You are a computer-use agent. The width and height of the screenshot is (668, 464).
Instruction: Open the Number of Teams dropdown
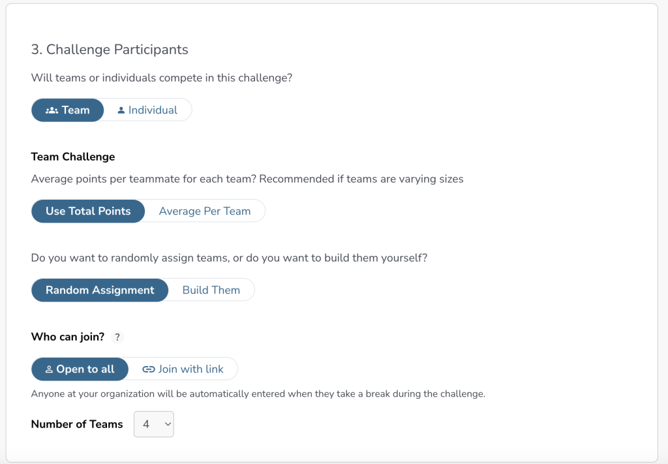pyautogui.click(x=153, y=424)
